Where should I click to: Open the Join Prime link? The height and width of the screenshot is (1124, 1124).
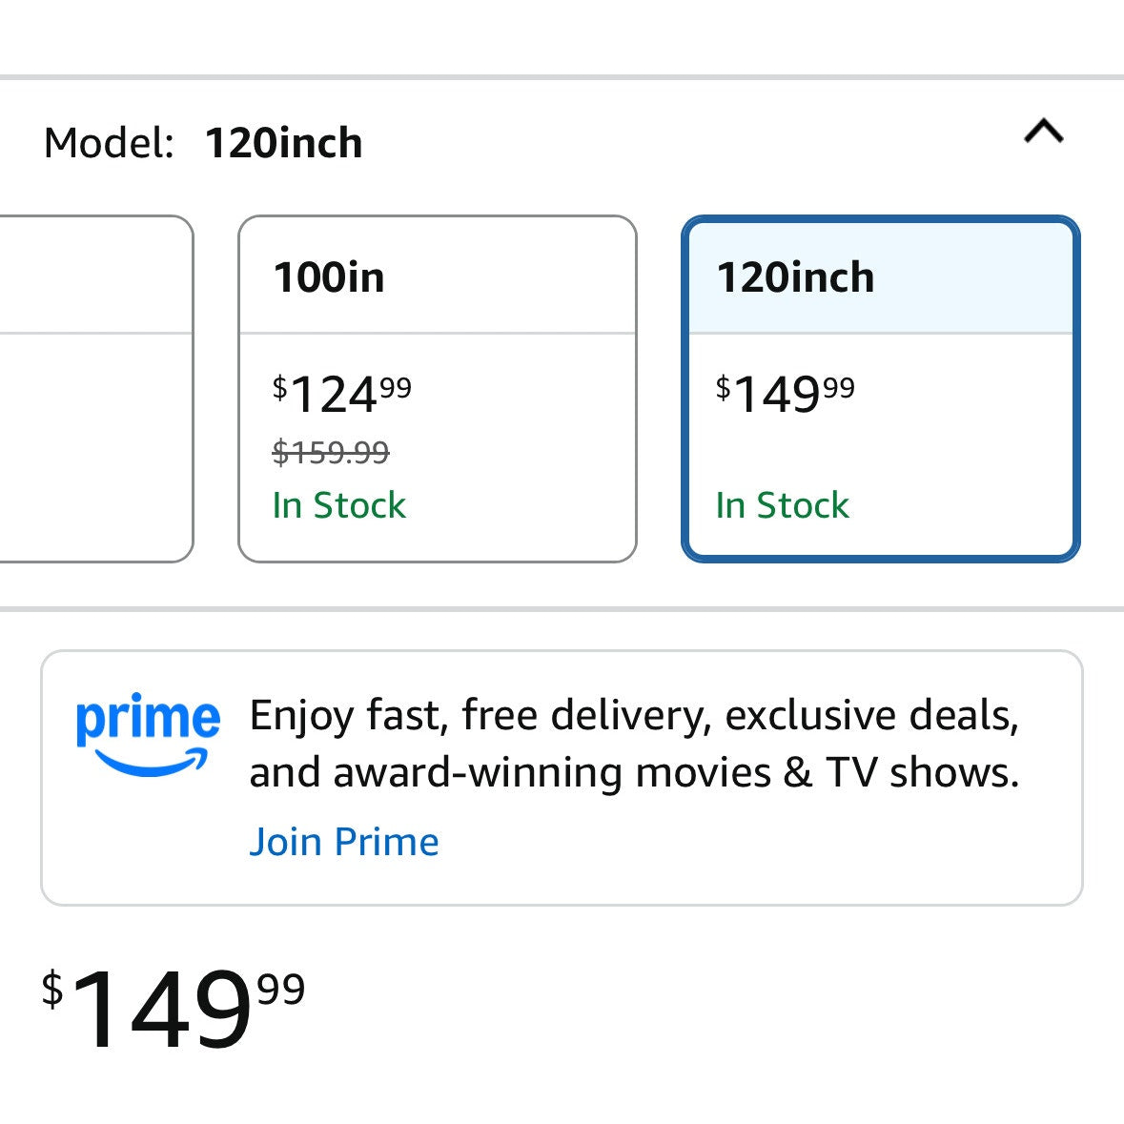click(344, 842)
